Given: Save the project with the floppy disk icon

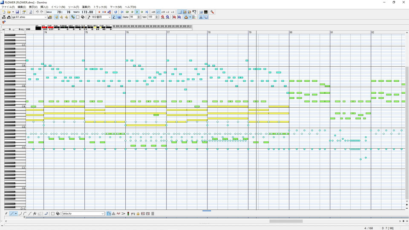Looking at the screenshot, I should (x=17, y=12).
